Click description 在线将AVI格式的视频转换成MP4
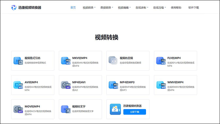The height and width of the screenshot is (124, 220). pyautogui.click(x=38, y=88)
